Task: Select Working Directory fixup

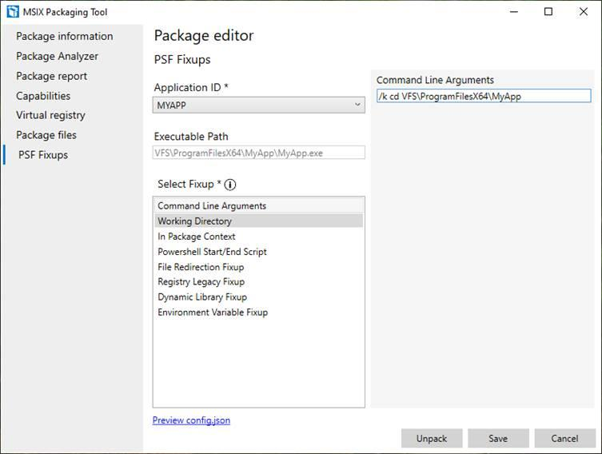Action: [x=259, y=221]
